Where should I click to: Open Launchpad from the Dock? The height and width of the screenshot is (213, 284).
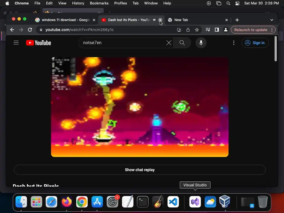click(36, 202)
